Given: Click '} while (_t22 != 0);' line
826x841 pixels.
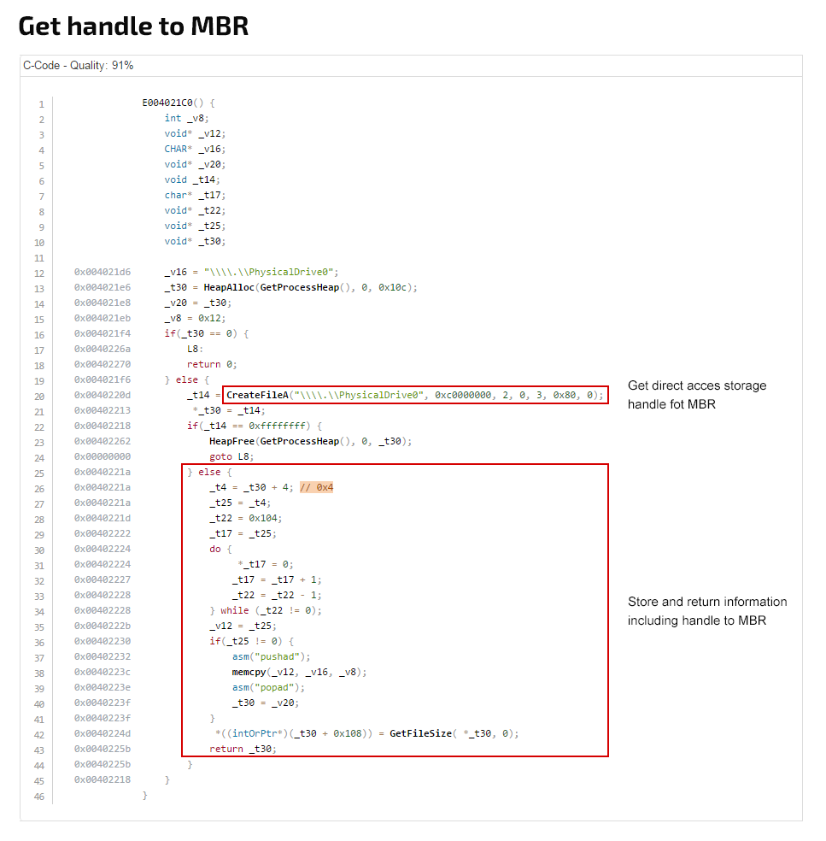Looking at the screenshot, I should pos(266,611).
